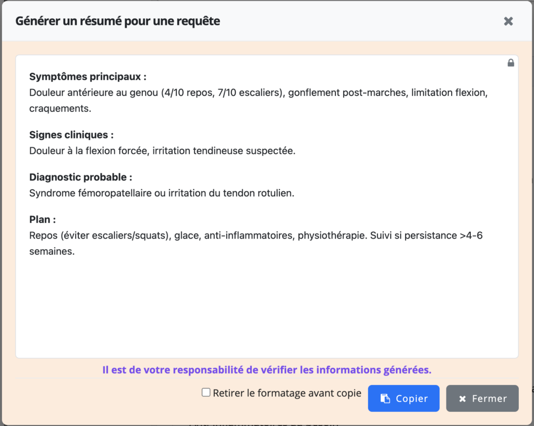This screenshot has height=426, width=534.
Task: Click the blank area of the summary box
Action: [266, 307]
